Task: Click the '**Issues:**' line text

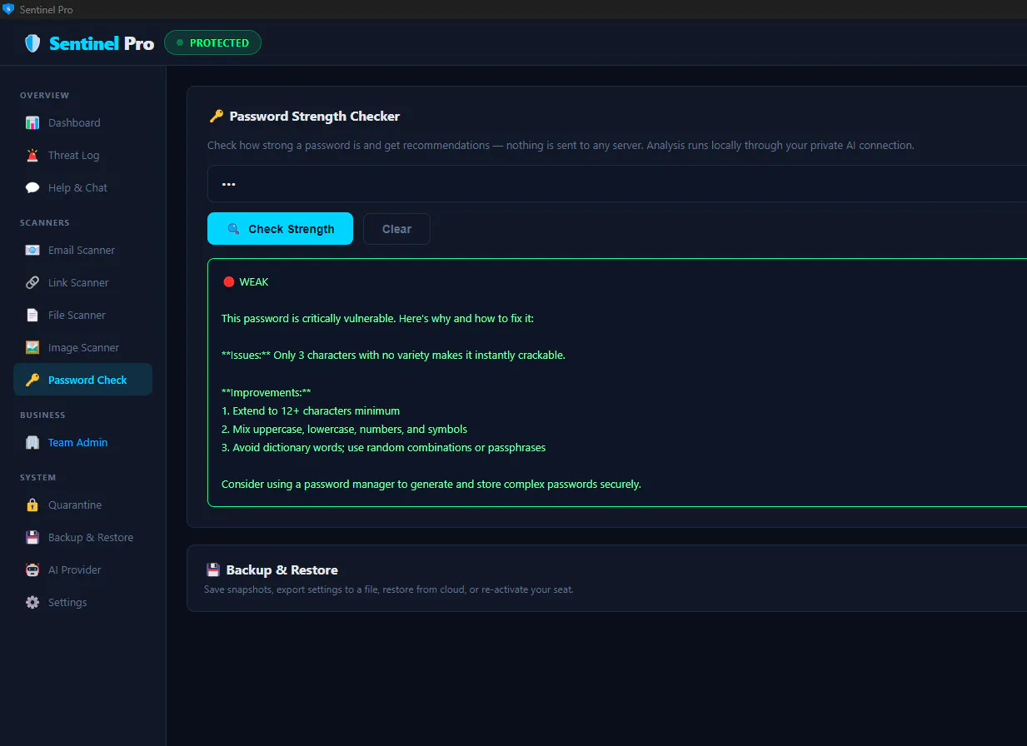Action: point(393,356)
